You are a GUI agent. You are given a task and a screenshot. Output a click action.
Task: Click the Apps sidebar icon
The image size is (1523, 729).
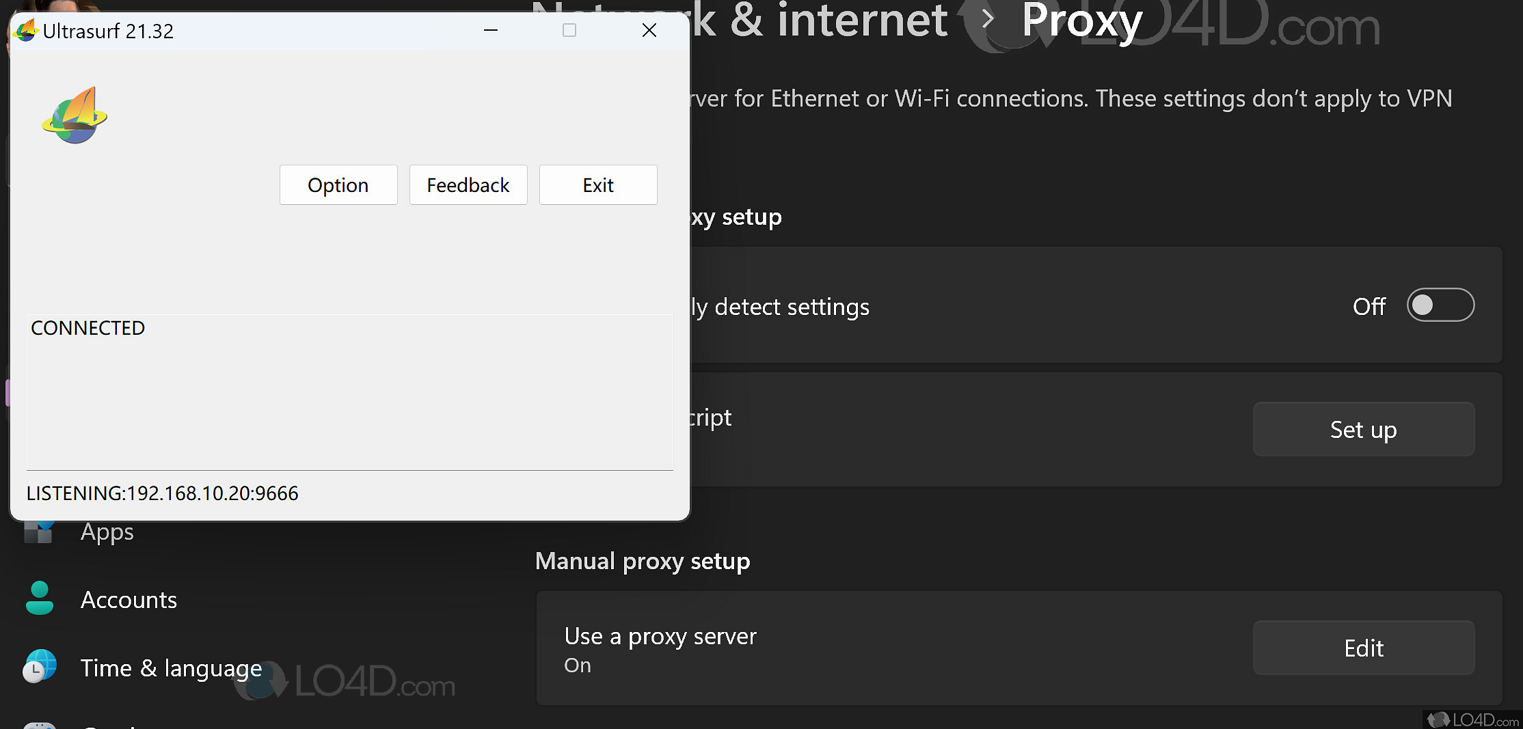[38, 532]
